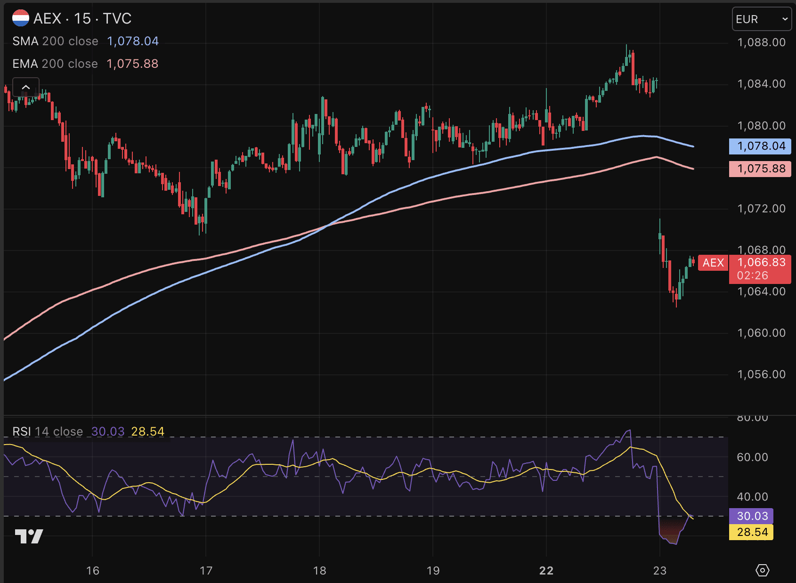Click SMA price label 1,078.04 on axis
Image resolution: width=796 pixels, height=583 pixels.
[760, 146]
